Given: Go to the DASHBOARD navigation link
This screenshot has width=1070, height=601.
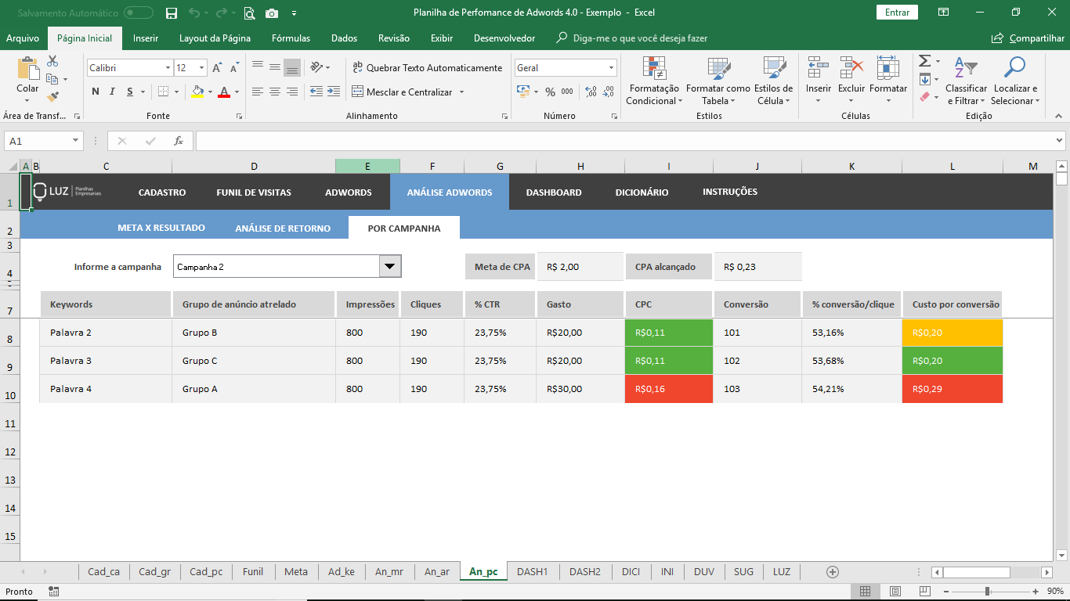Looking at the screenshot, I should pyautogui.click(x=554, y=192).
